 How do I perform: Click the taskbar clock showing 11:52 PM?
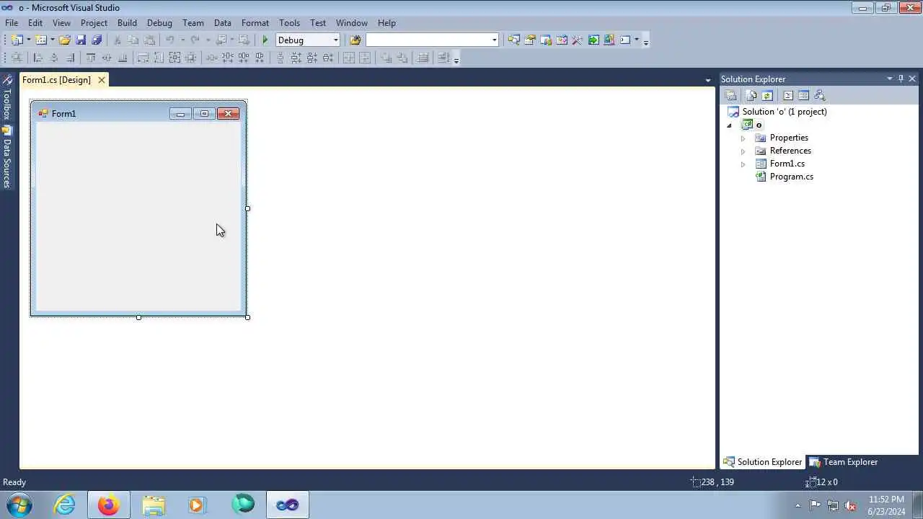click(886, 505)
